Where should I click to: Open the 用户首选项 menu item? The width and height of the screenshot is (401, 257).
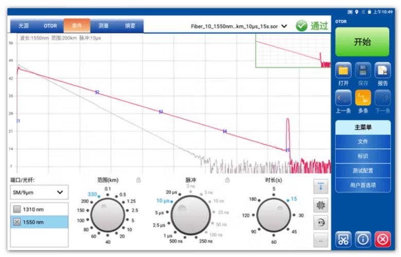tap(363, 185)
